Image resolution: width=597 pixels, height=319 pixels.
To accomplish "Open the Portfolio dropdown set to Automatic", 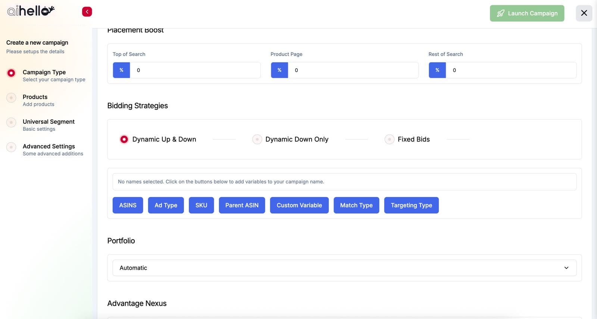I will (x=344, y=268).
